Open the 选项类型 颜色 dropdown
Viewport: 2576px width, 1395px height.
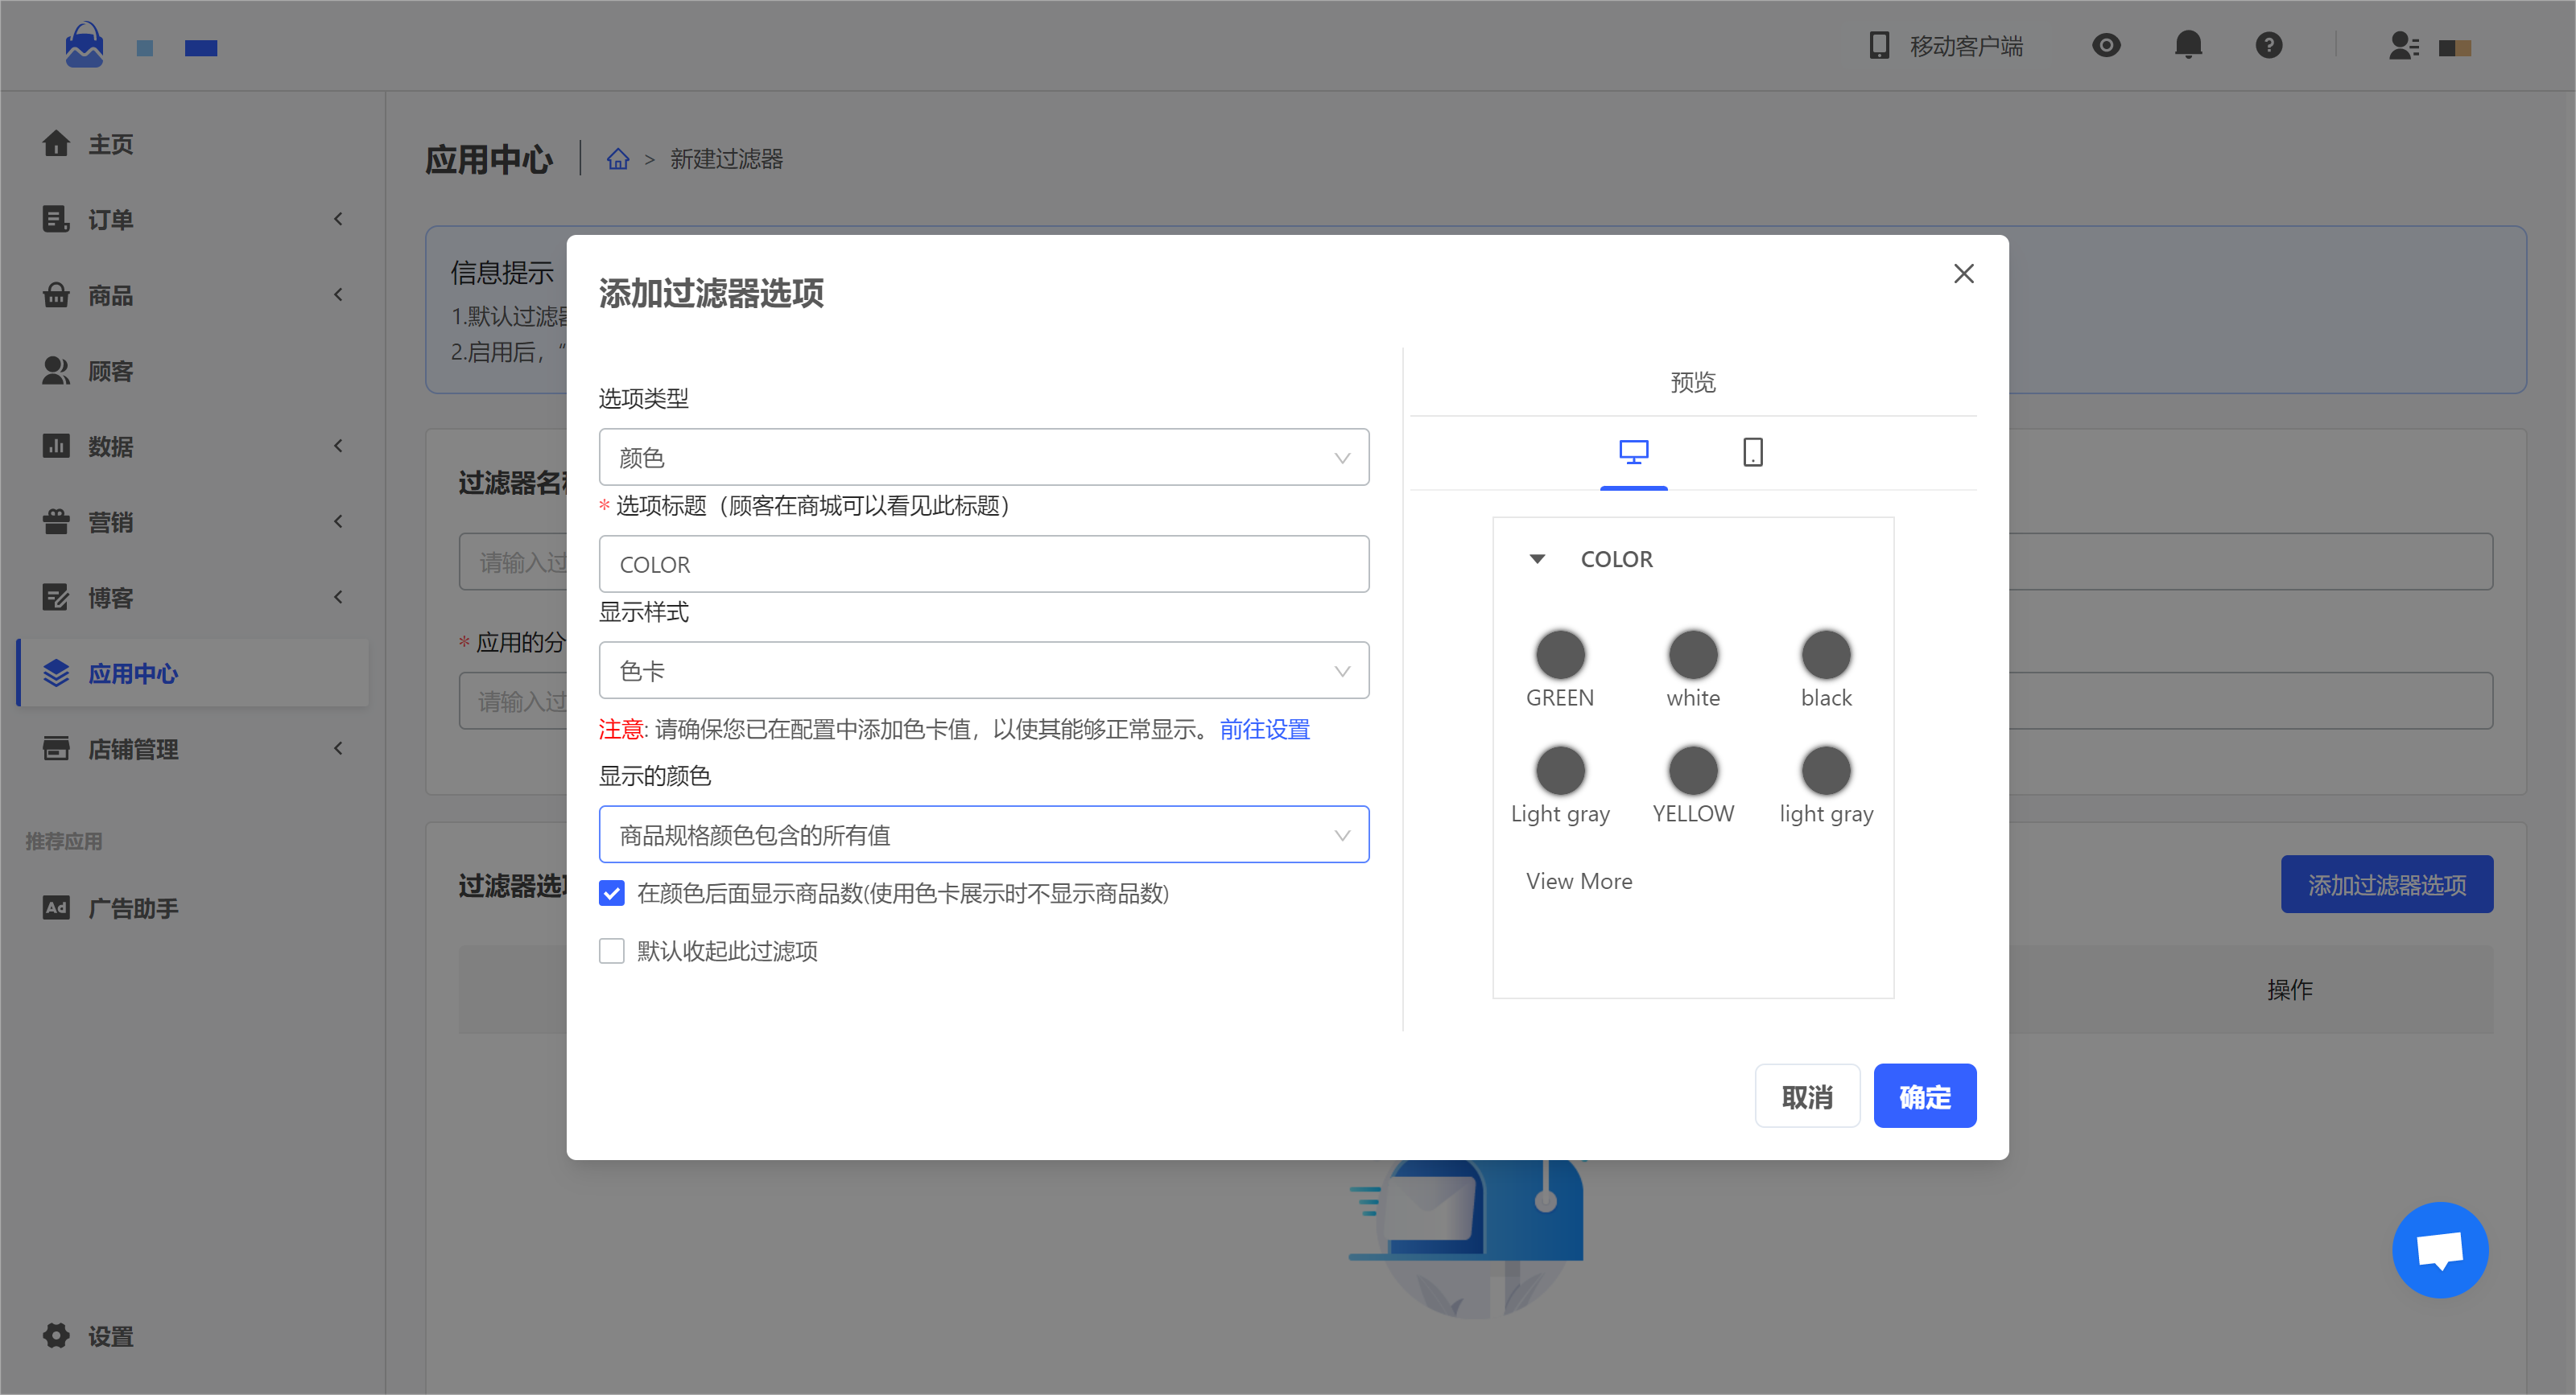[983, 458]
